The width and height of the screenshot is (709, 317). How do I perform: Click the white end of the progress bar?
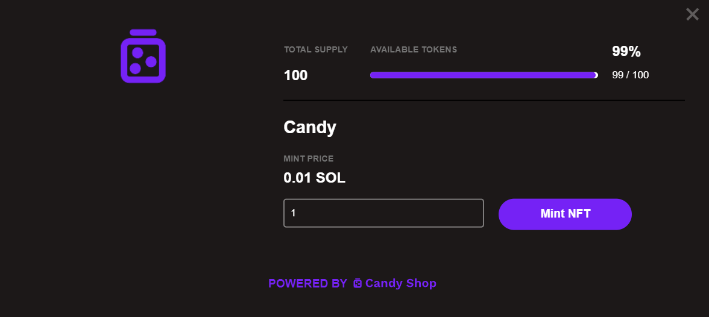point(596,75)
